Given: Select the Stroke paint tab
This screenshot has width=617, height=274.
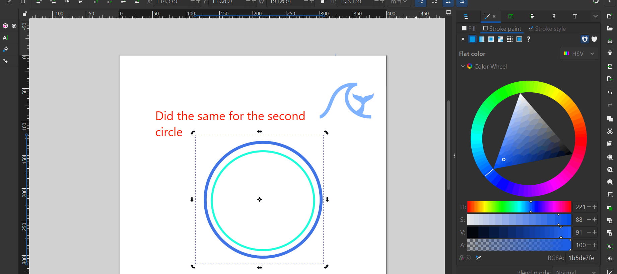Looking at the screenshot, I should [502, 29].
